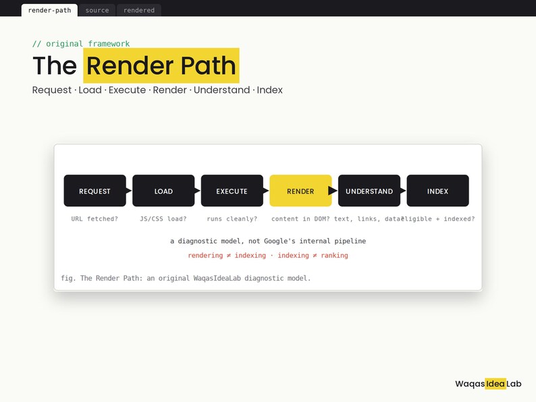536x402 pixels.
Task: Click the figure caption about WaqasIdeaLab model
Action: [186, 278]
